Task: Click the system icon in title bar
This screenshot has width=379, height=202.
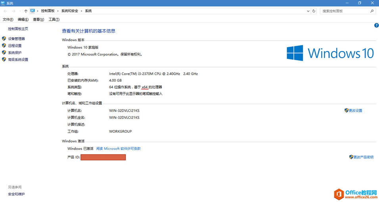Action: click(x=3, y=3)
